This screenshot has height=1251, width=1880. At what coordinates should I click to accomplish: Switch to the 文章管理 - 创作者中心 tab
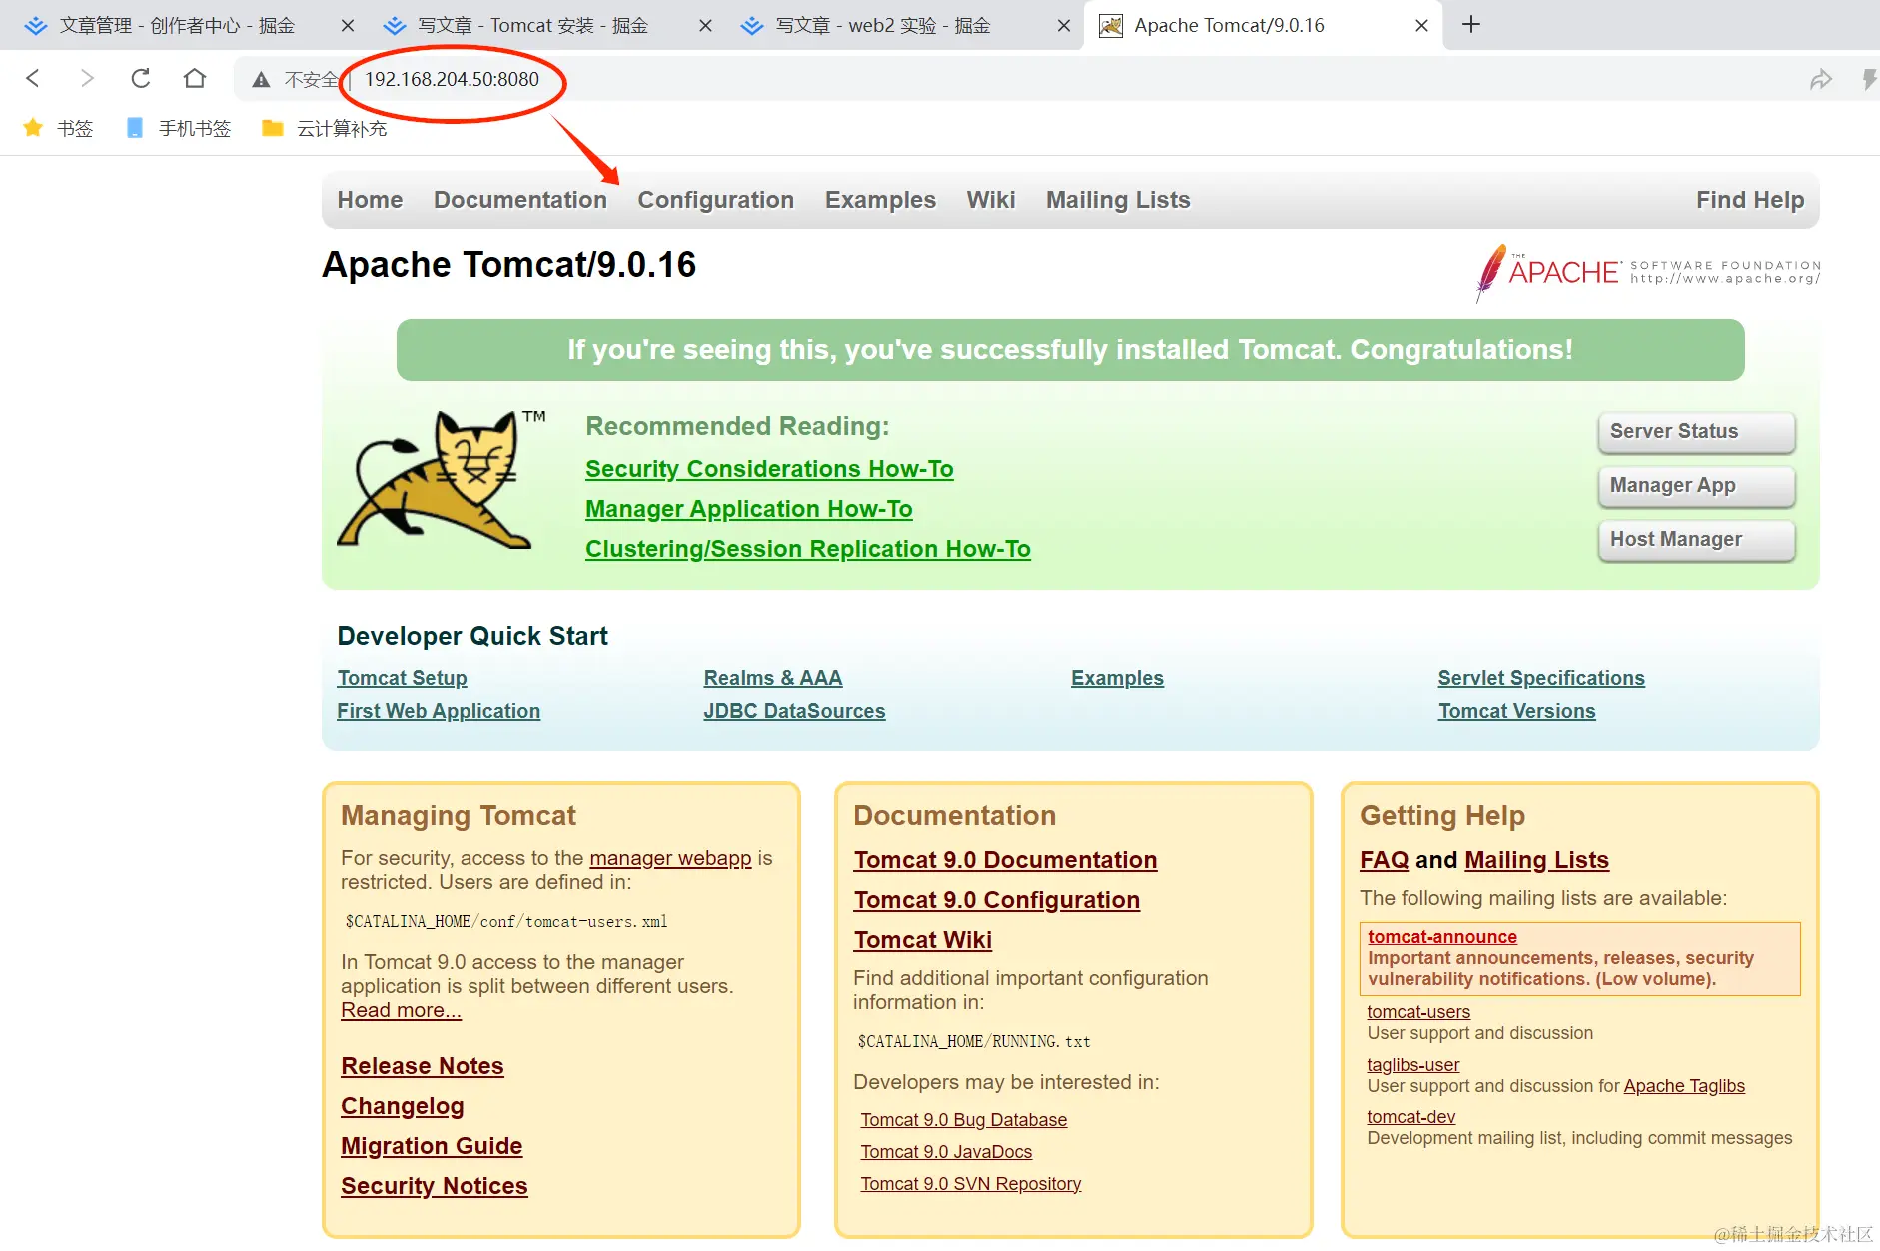click(176, 26)
